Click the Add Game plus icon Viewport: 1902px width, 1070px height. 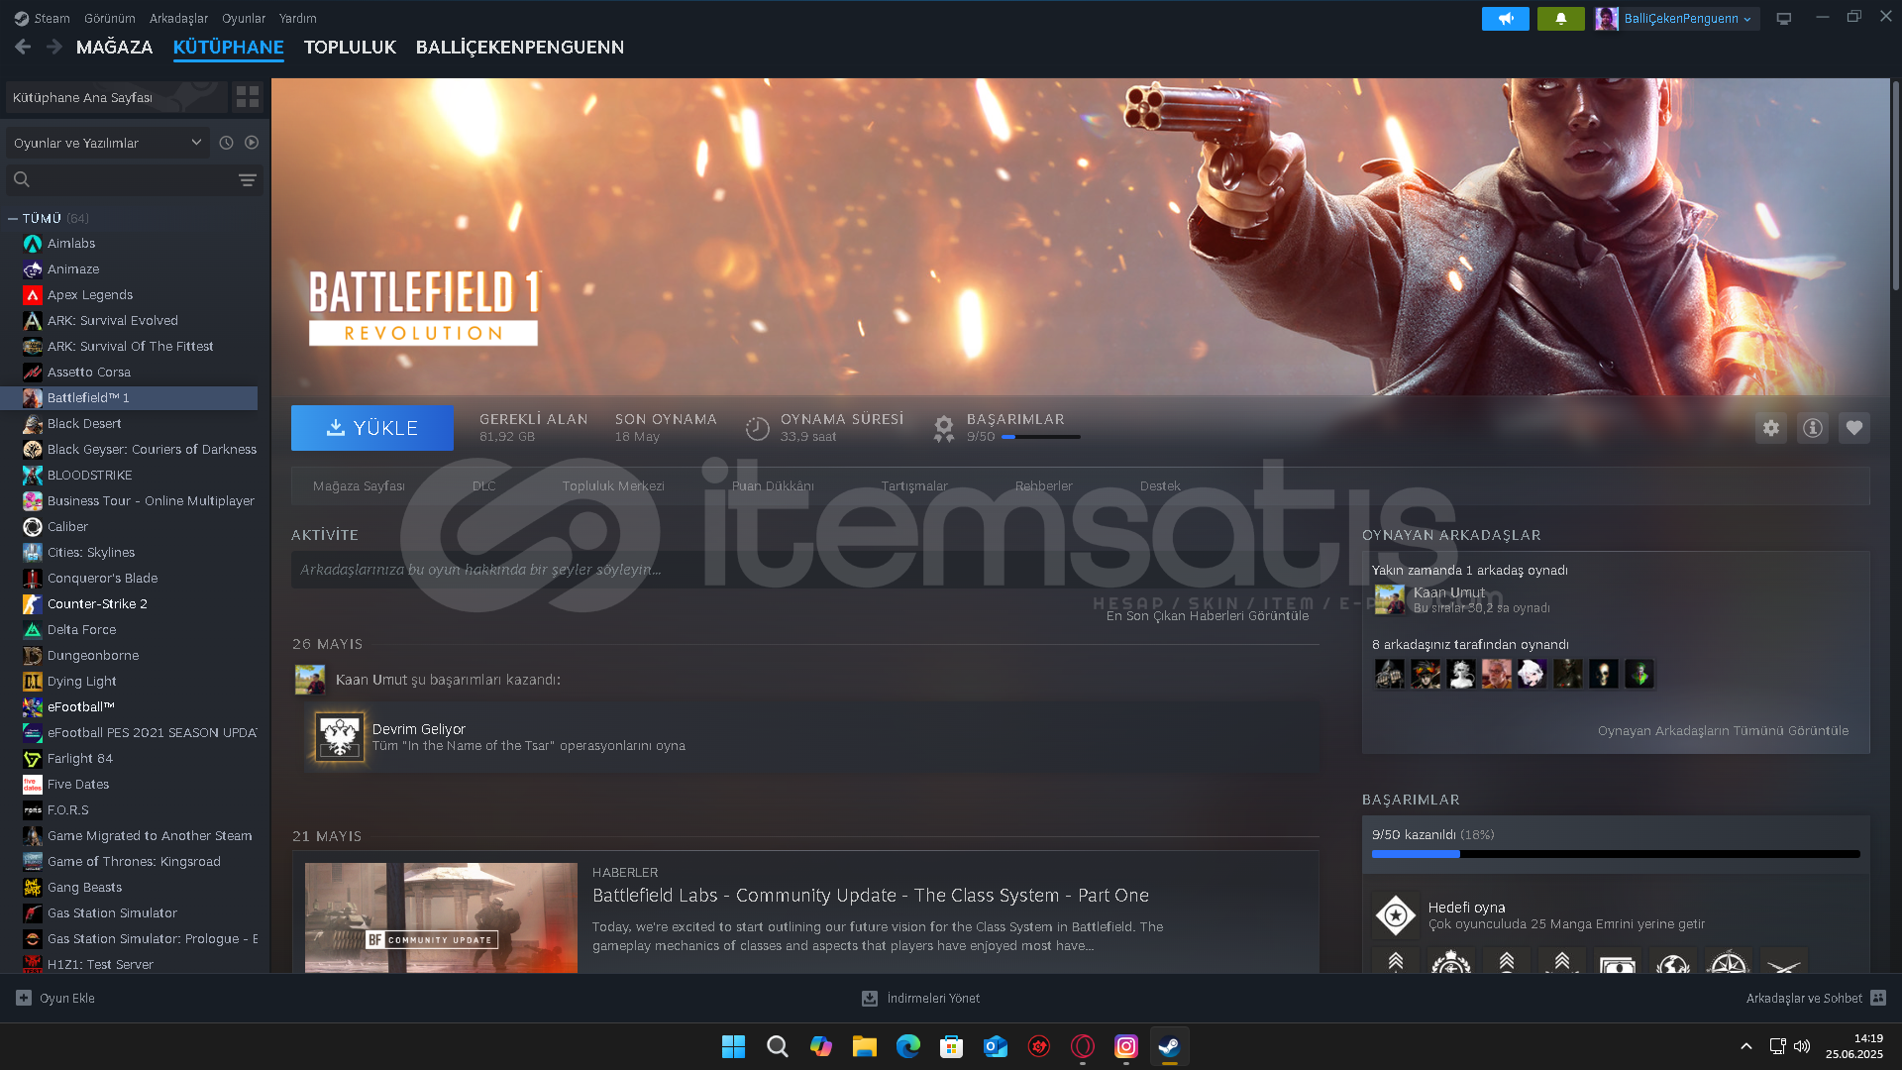click(24, 998)
